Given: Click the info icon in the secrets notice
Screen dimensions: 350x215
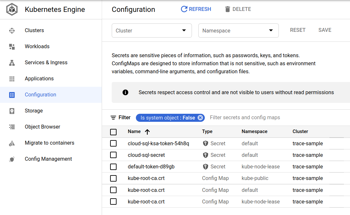Looking at the screenshot, I should point(126,93).
